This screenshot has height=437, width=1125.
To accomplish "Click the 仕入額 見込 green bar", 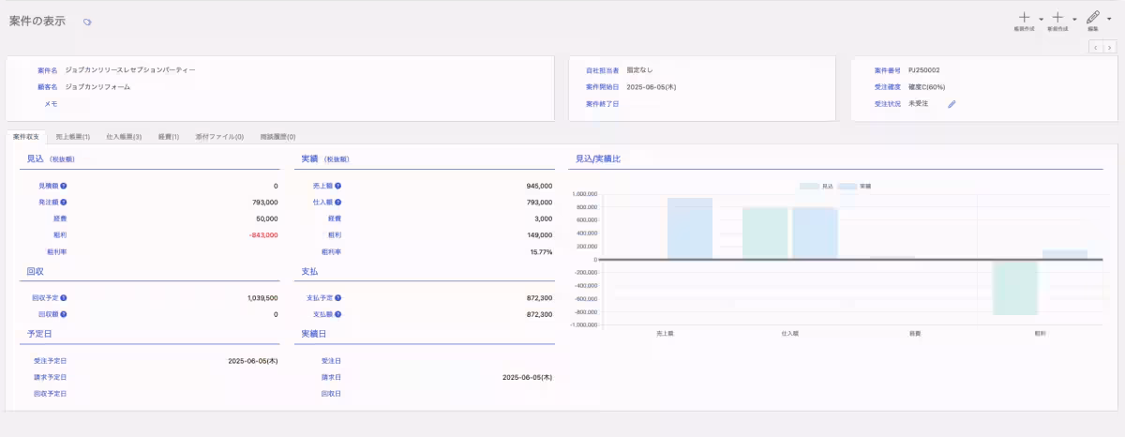I will 765,234.
